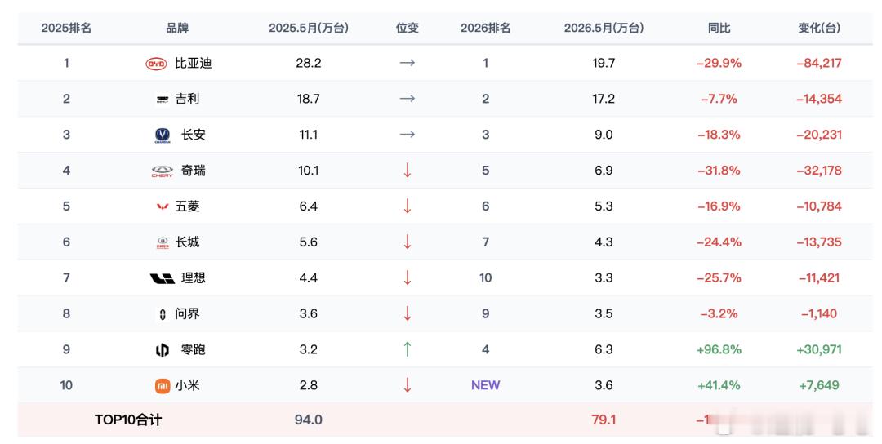Click the unchanged arrow in 吉利 row
Viewport: 882px width, 444px height.
pyautogui.click(x=408, y=99)
